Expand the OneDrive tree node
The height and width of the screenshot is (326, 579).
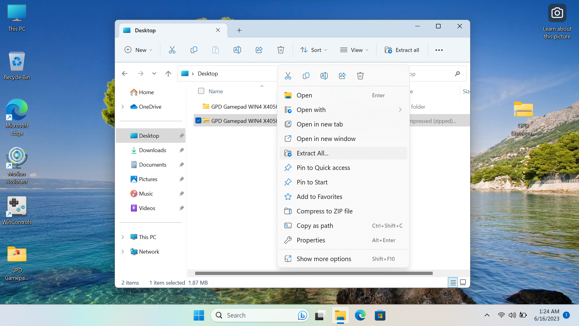(123, 107)
